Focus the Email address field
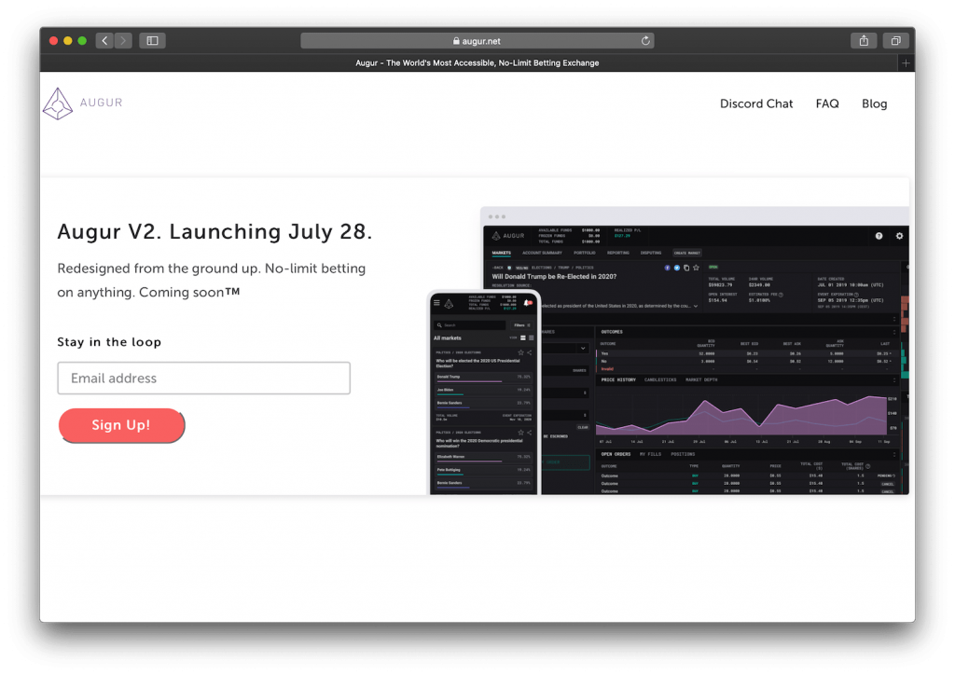This screenshot has width=955, height=675. pyautogui.click(x=204, y=378)
